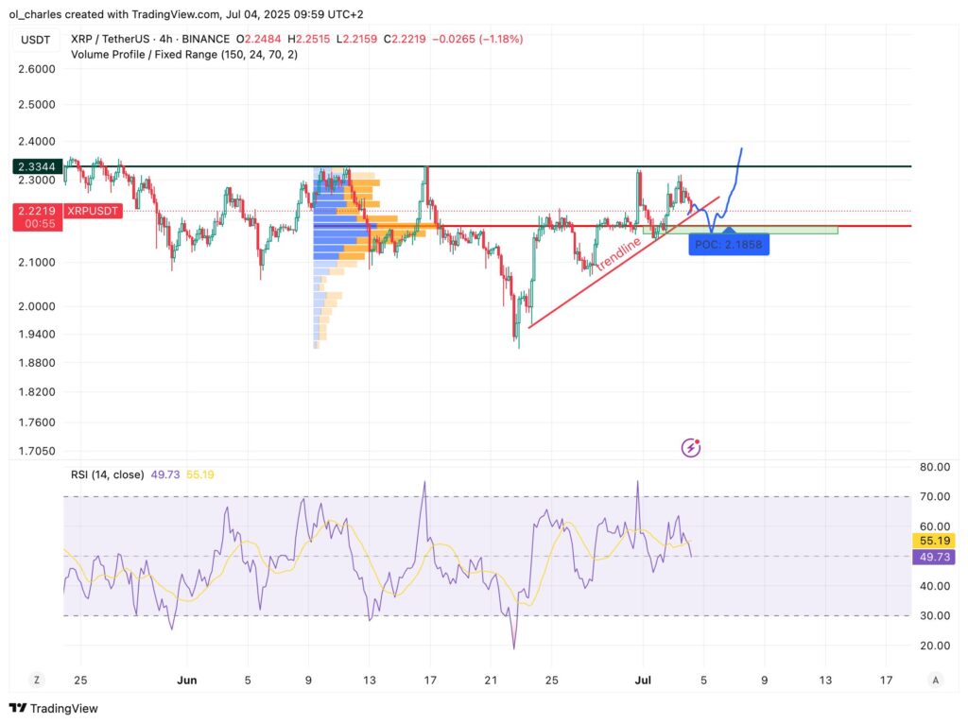
Task: Click the "A" auto-scale button near the bottom-right
Action: [934, 680]
